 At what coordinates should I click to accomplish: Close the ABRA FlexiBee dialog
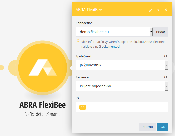166,10
